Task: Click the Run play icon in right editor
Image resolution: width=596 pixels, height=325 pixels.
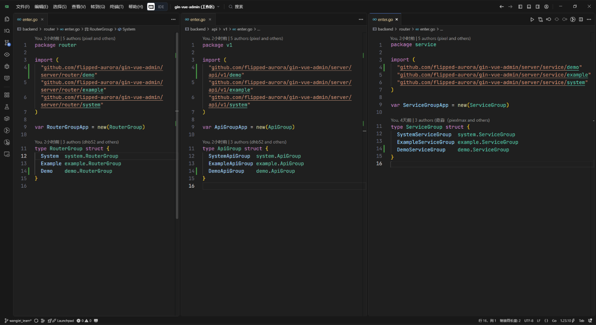Action: coord(532,19)
